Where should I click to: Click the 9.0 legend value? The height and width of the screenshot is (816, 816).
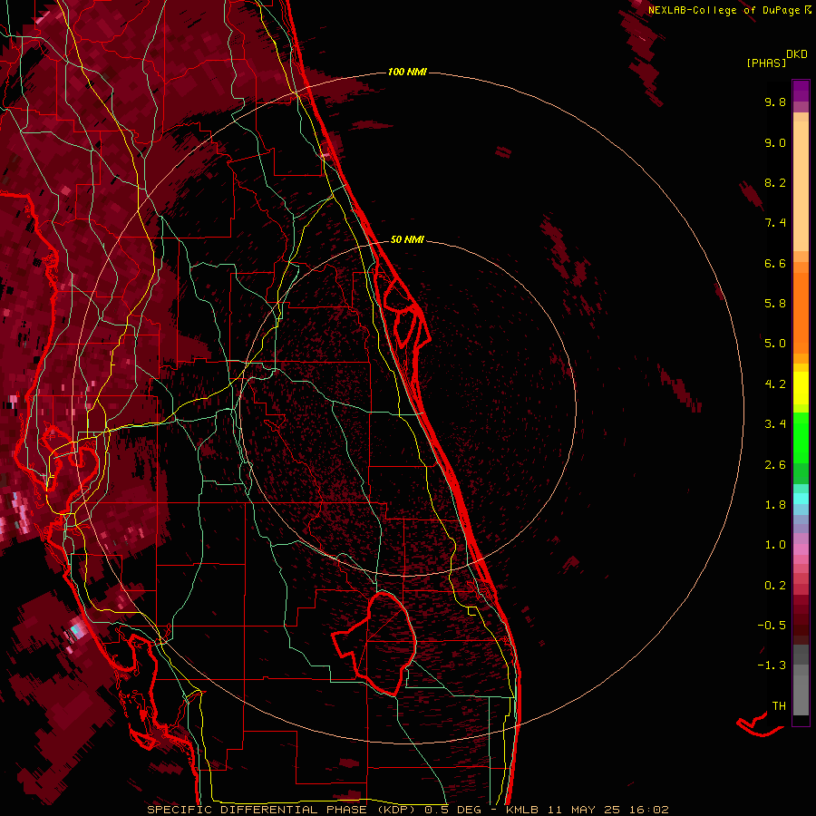775,143
